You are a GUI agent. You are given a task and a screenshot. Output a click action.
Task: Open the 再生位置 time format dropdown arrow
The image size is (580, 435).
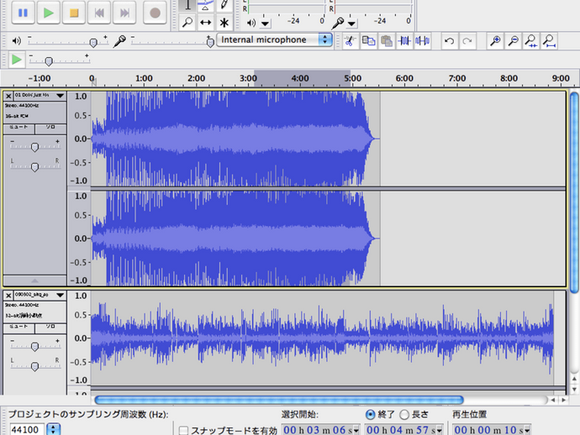[528, 430]
